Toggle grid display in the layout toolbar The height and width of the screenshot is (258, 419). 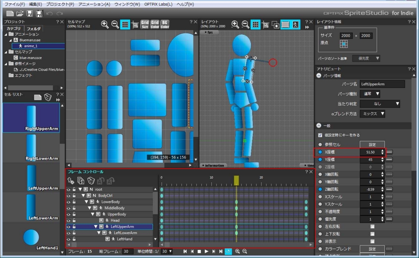[x=255, y=24]
